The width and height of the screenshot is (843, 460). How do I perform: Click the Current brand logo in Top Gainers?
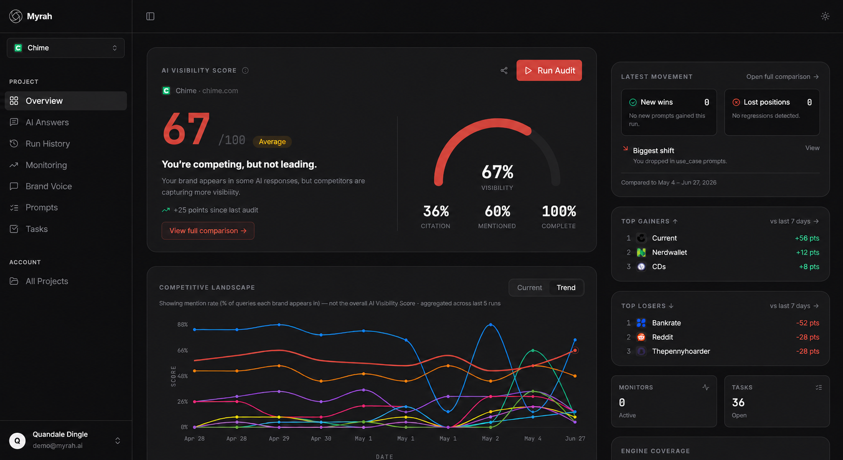[x=641, y=238]
